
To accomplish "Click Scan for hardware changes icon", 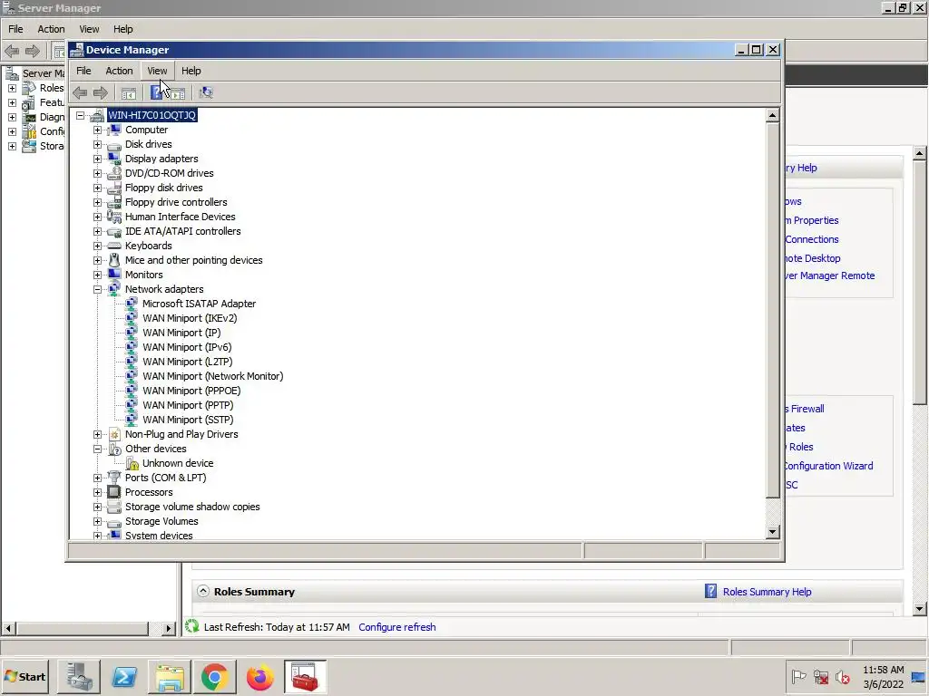I will pyautogui.click(x=206, y=92).
